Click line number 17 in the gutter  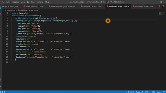point(7,55)
